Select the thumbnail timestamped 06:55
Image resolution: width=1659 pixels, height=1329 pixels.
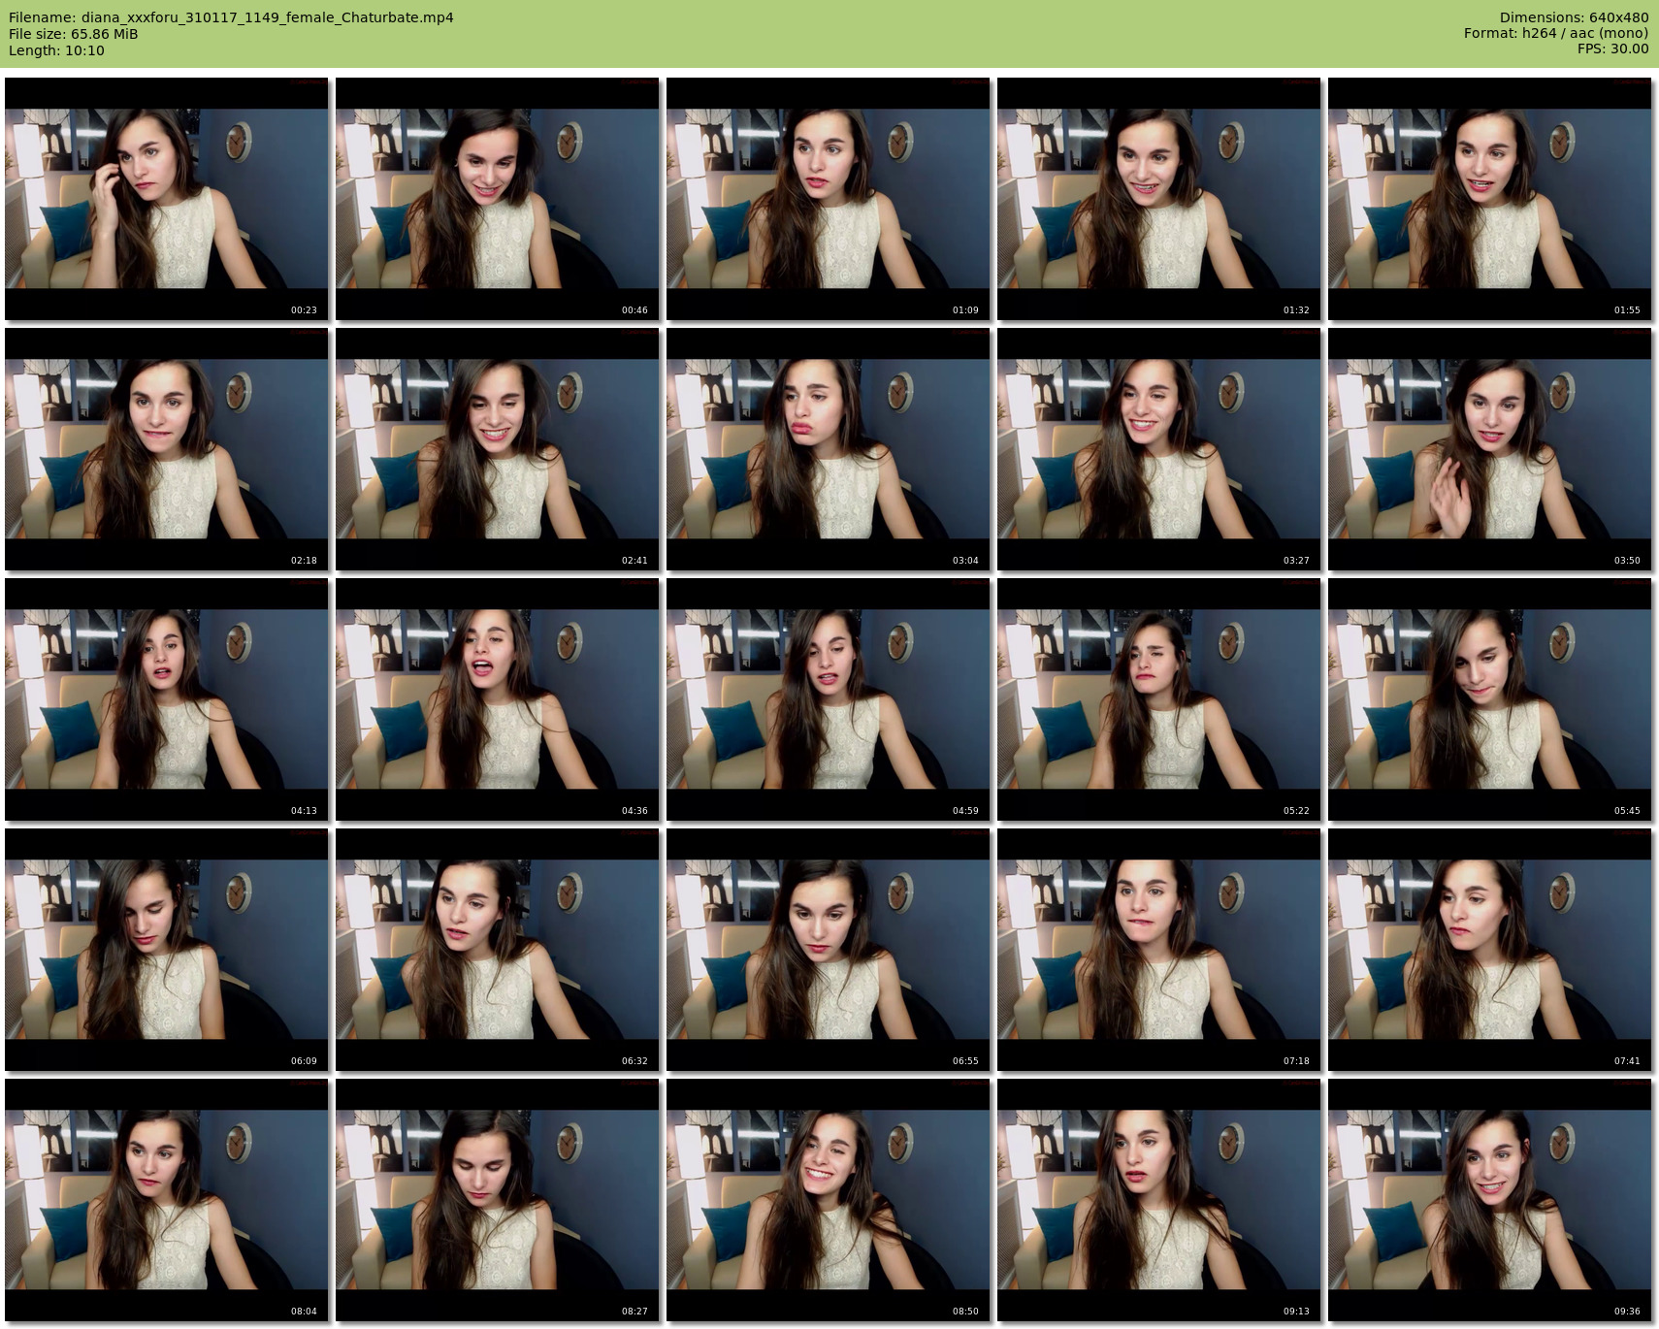[x=829, y=950]
